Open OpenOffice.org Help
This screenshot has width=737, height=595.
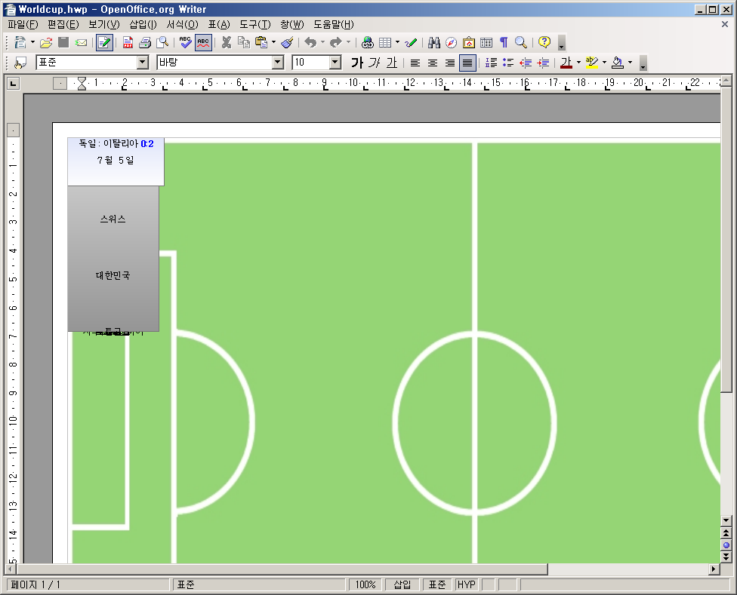point(544,43)
